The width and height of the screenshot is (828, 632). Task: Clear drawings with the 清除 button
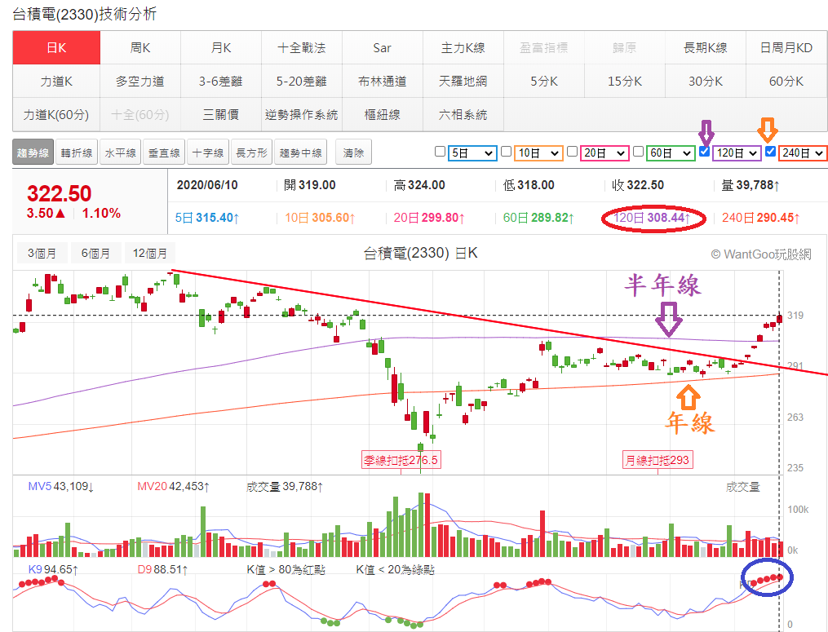[354, 152]
